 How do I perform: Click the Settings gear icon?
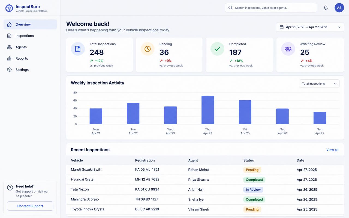pos(9,70)
